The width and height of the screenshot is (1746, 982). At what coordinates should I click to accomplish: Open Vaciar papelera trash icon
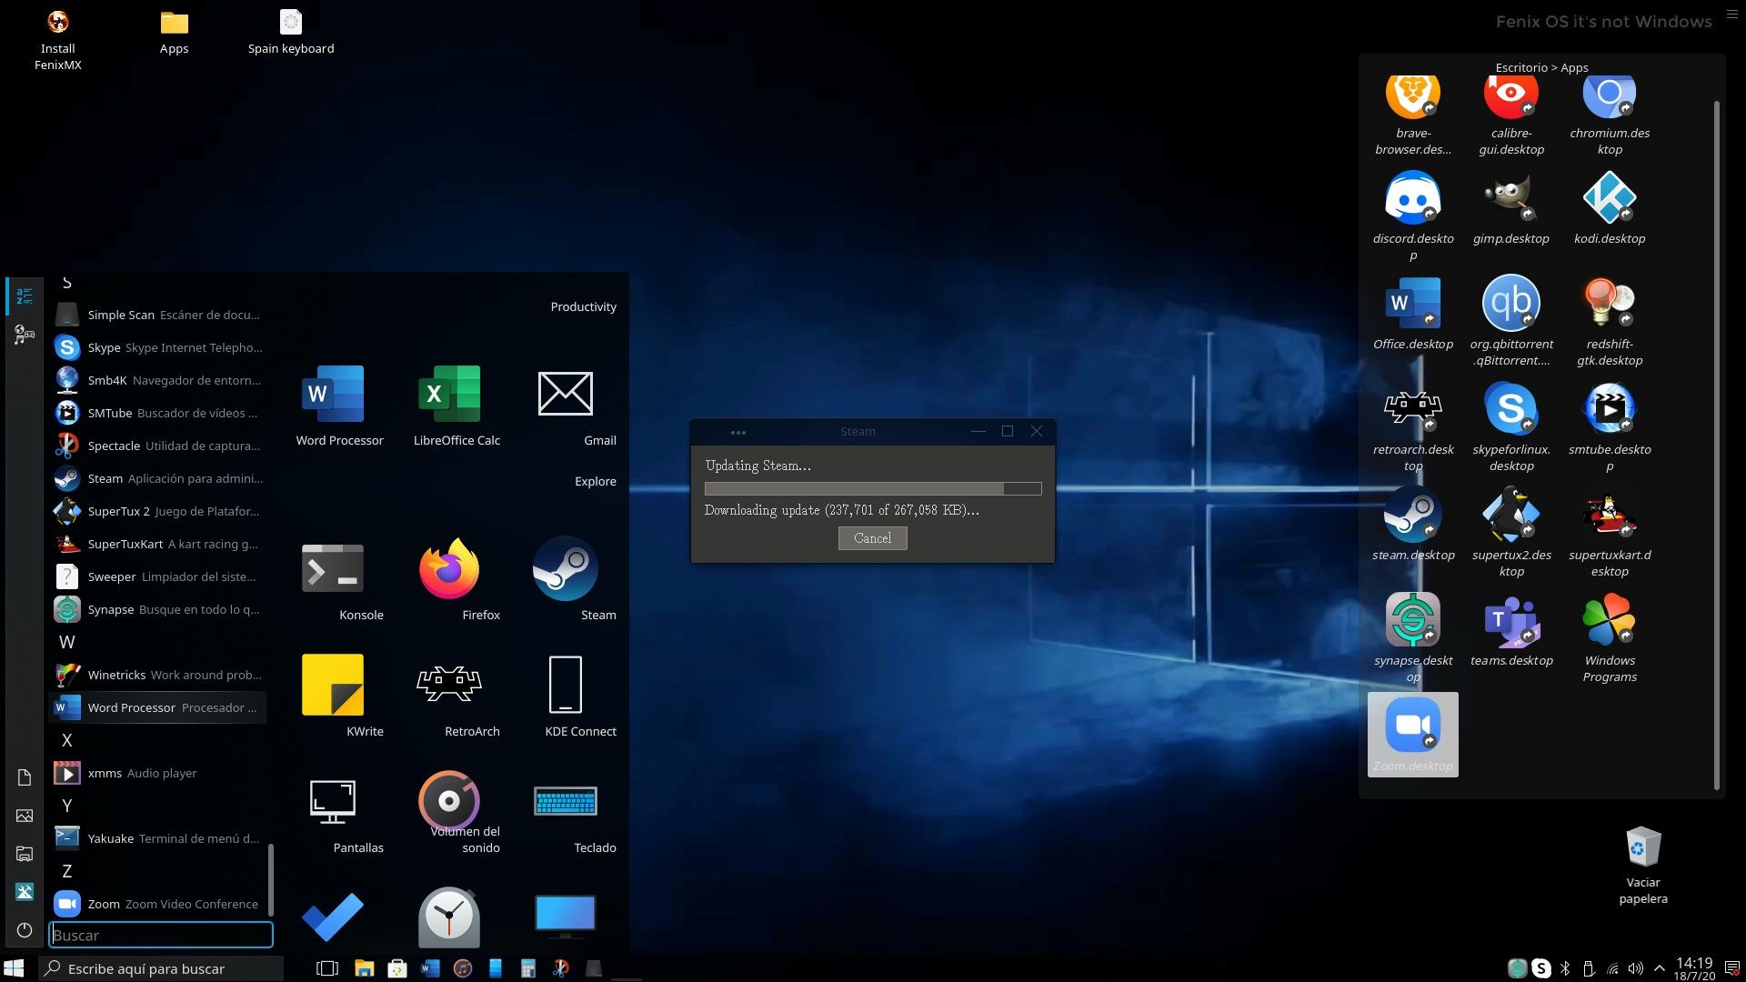(1643, 865)
